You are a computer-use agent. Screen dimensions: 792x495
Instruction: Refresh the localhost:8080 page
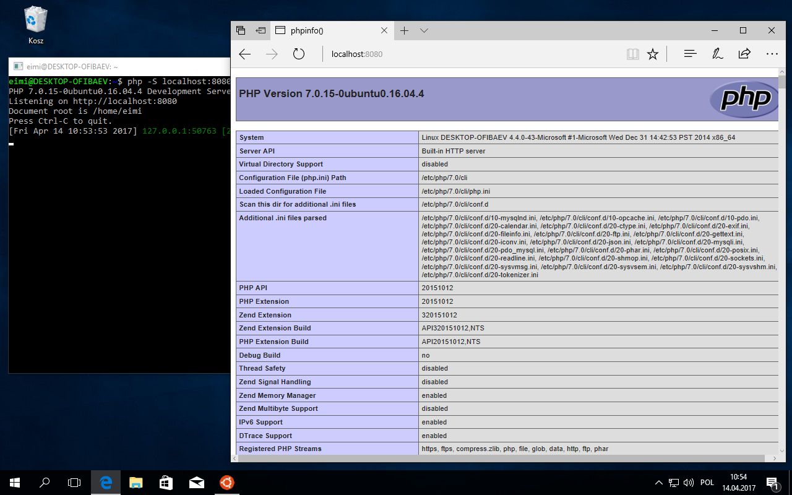[x=299, y=54]
